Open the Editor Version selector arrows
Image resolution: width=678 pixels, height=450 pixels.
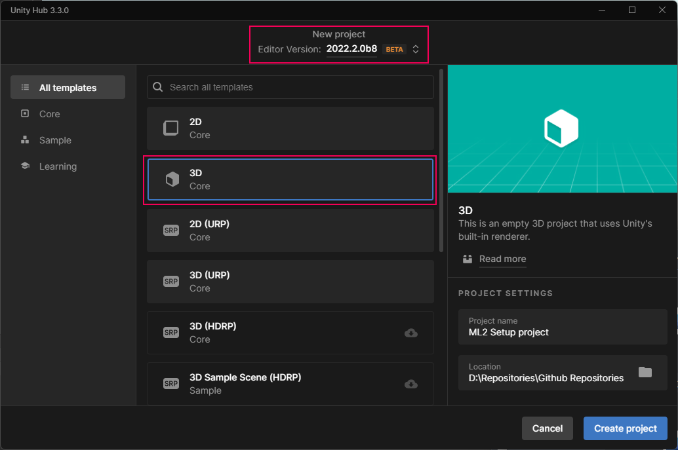tap(416, 49)
